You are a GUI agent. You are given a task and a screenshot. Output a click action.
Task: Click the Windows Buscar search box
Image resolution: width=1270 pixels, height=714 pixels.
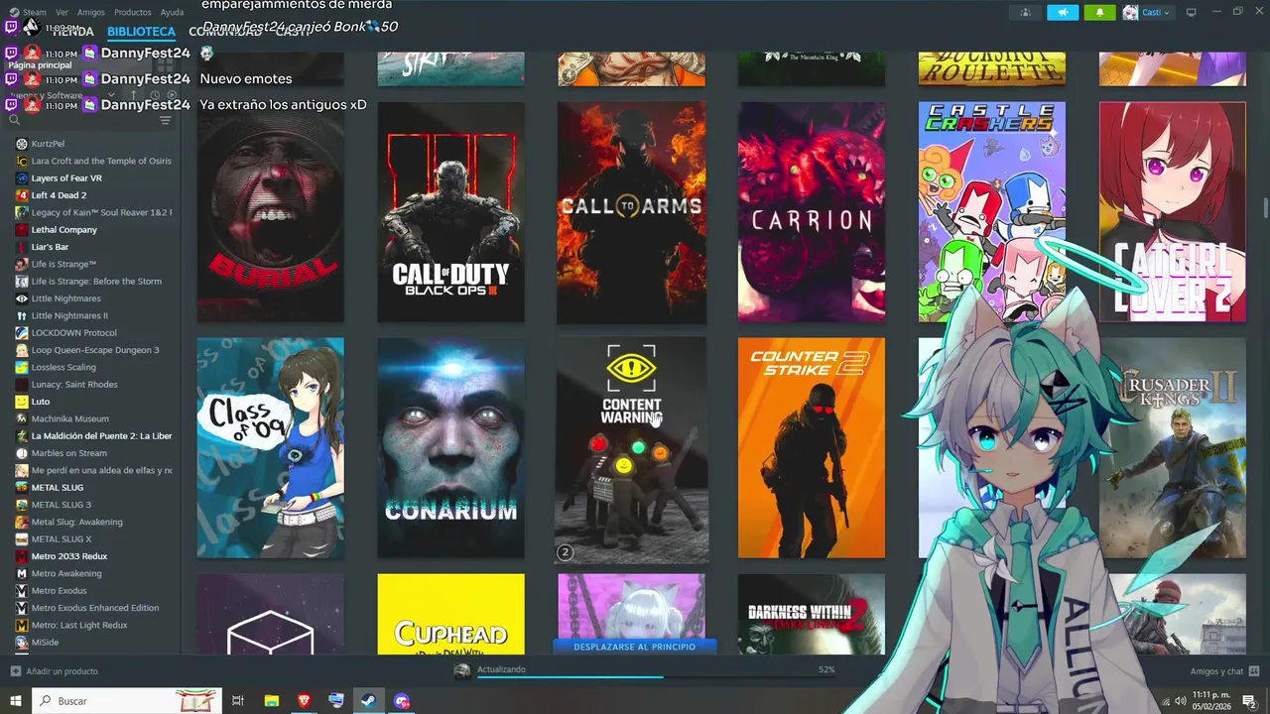coord(129,701)
